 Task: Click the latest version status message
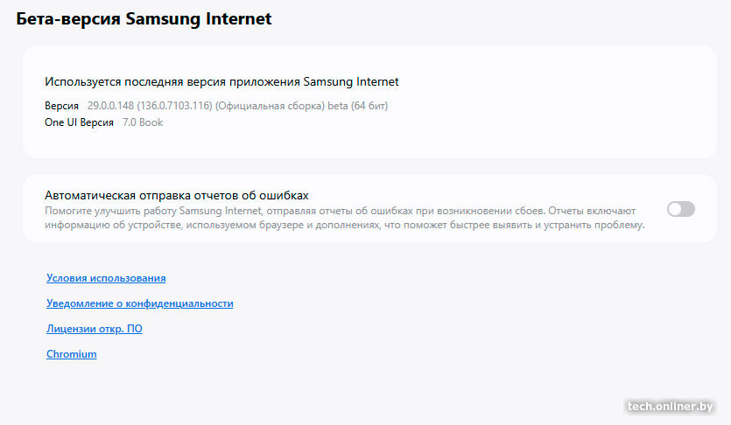click(x=221, y=82)
